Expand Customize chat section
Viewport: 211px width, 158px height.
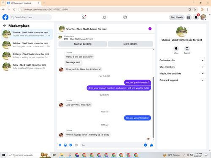pyautogui.click(x=181, y=60)
